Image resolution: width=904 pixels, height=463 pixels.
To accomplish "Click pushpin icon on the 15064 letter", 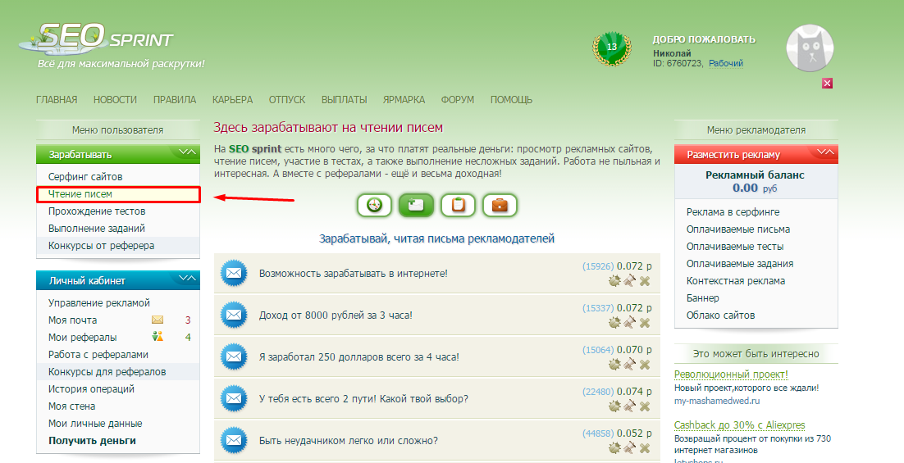I will (629, 365).
